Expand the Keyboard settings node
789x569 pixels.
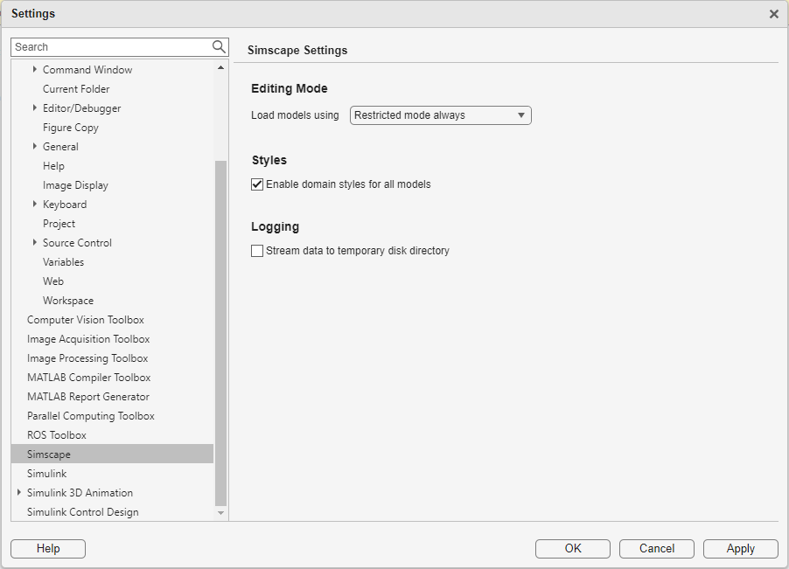(35, 205)
